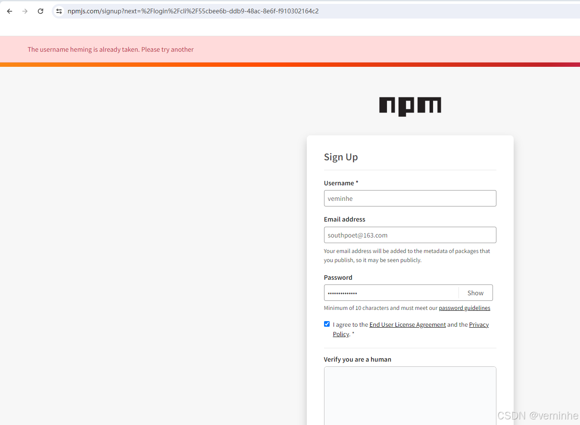Viewport: 580px width, 425px height.
Task: Click the Email address label
Action: [x=344, y=219]
